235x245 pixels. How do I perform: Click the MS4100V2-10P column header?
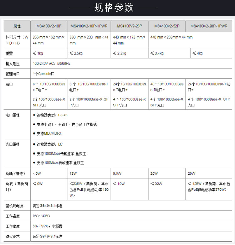pos(49,26)
